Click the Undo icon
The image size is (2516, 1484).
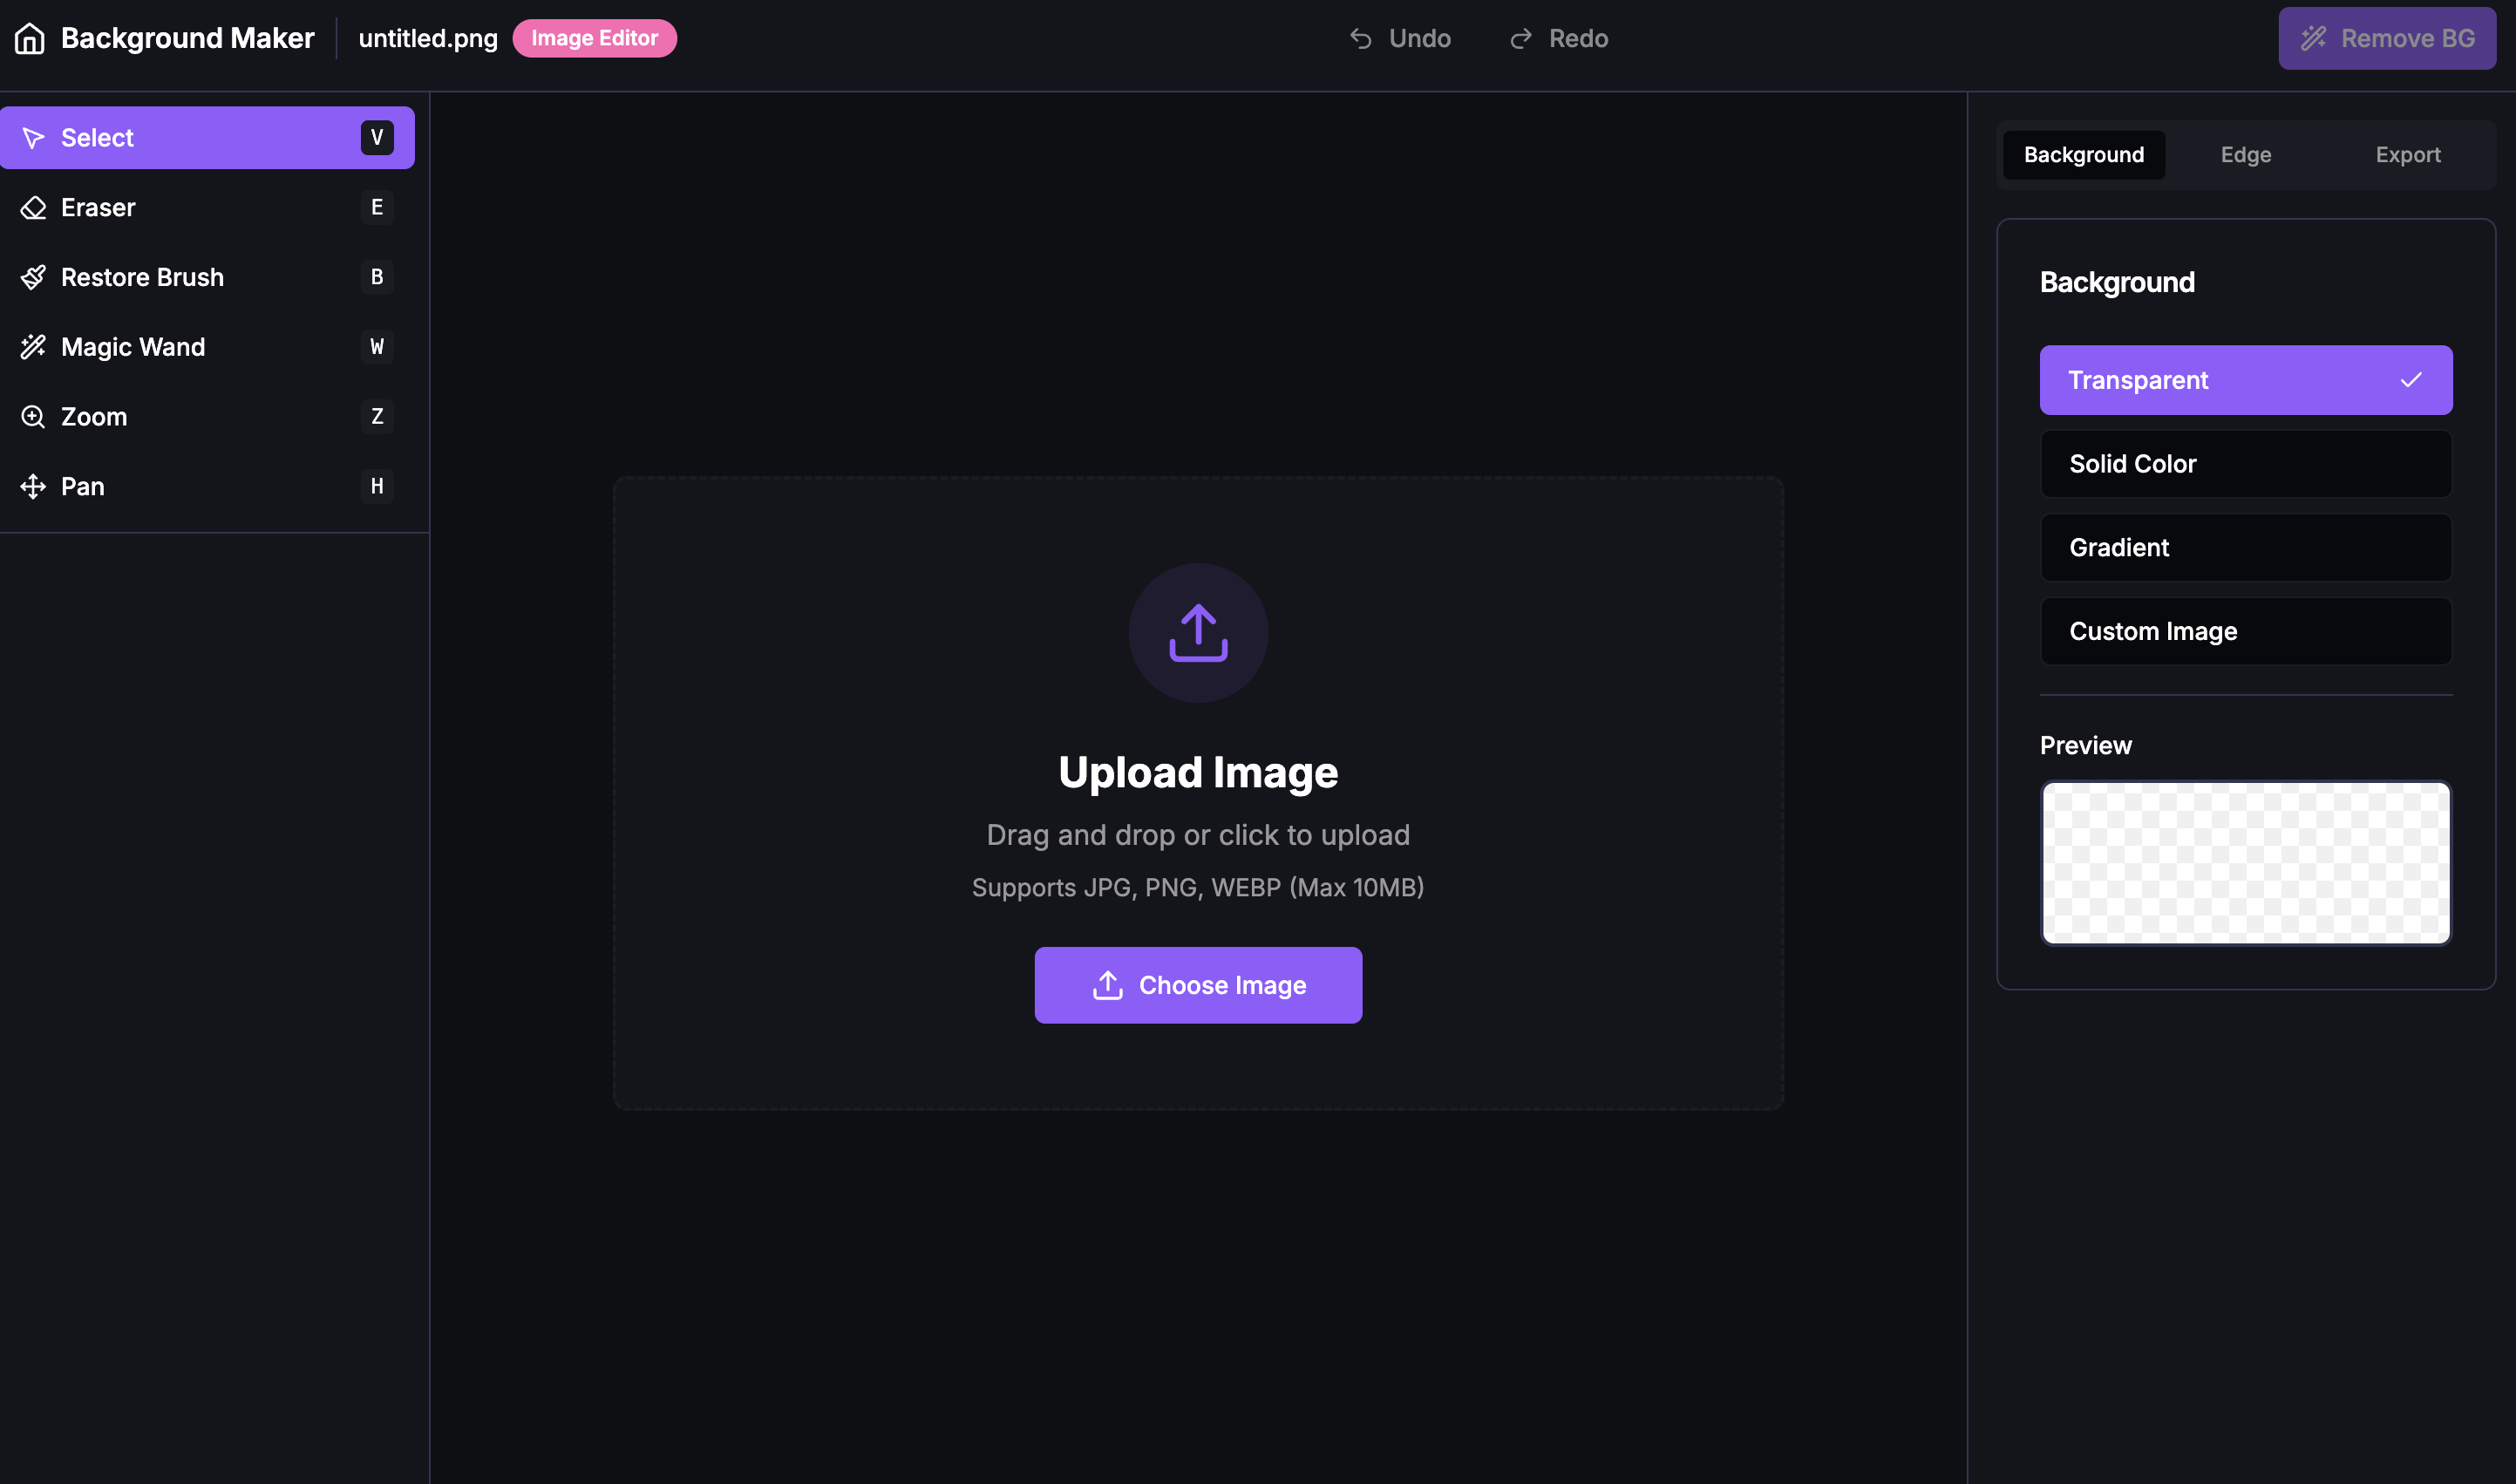coord(1361,38)
